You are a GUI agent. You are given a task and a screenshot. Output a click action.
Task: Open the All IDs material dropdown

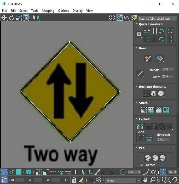(123, 181)
